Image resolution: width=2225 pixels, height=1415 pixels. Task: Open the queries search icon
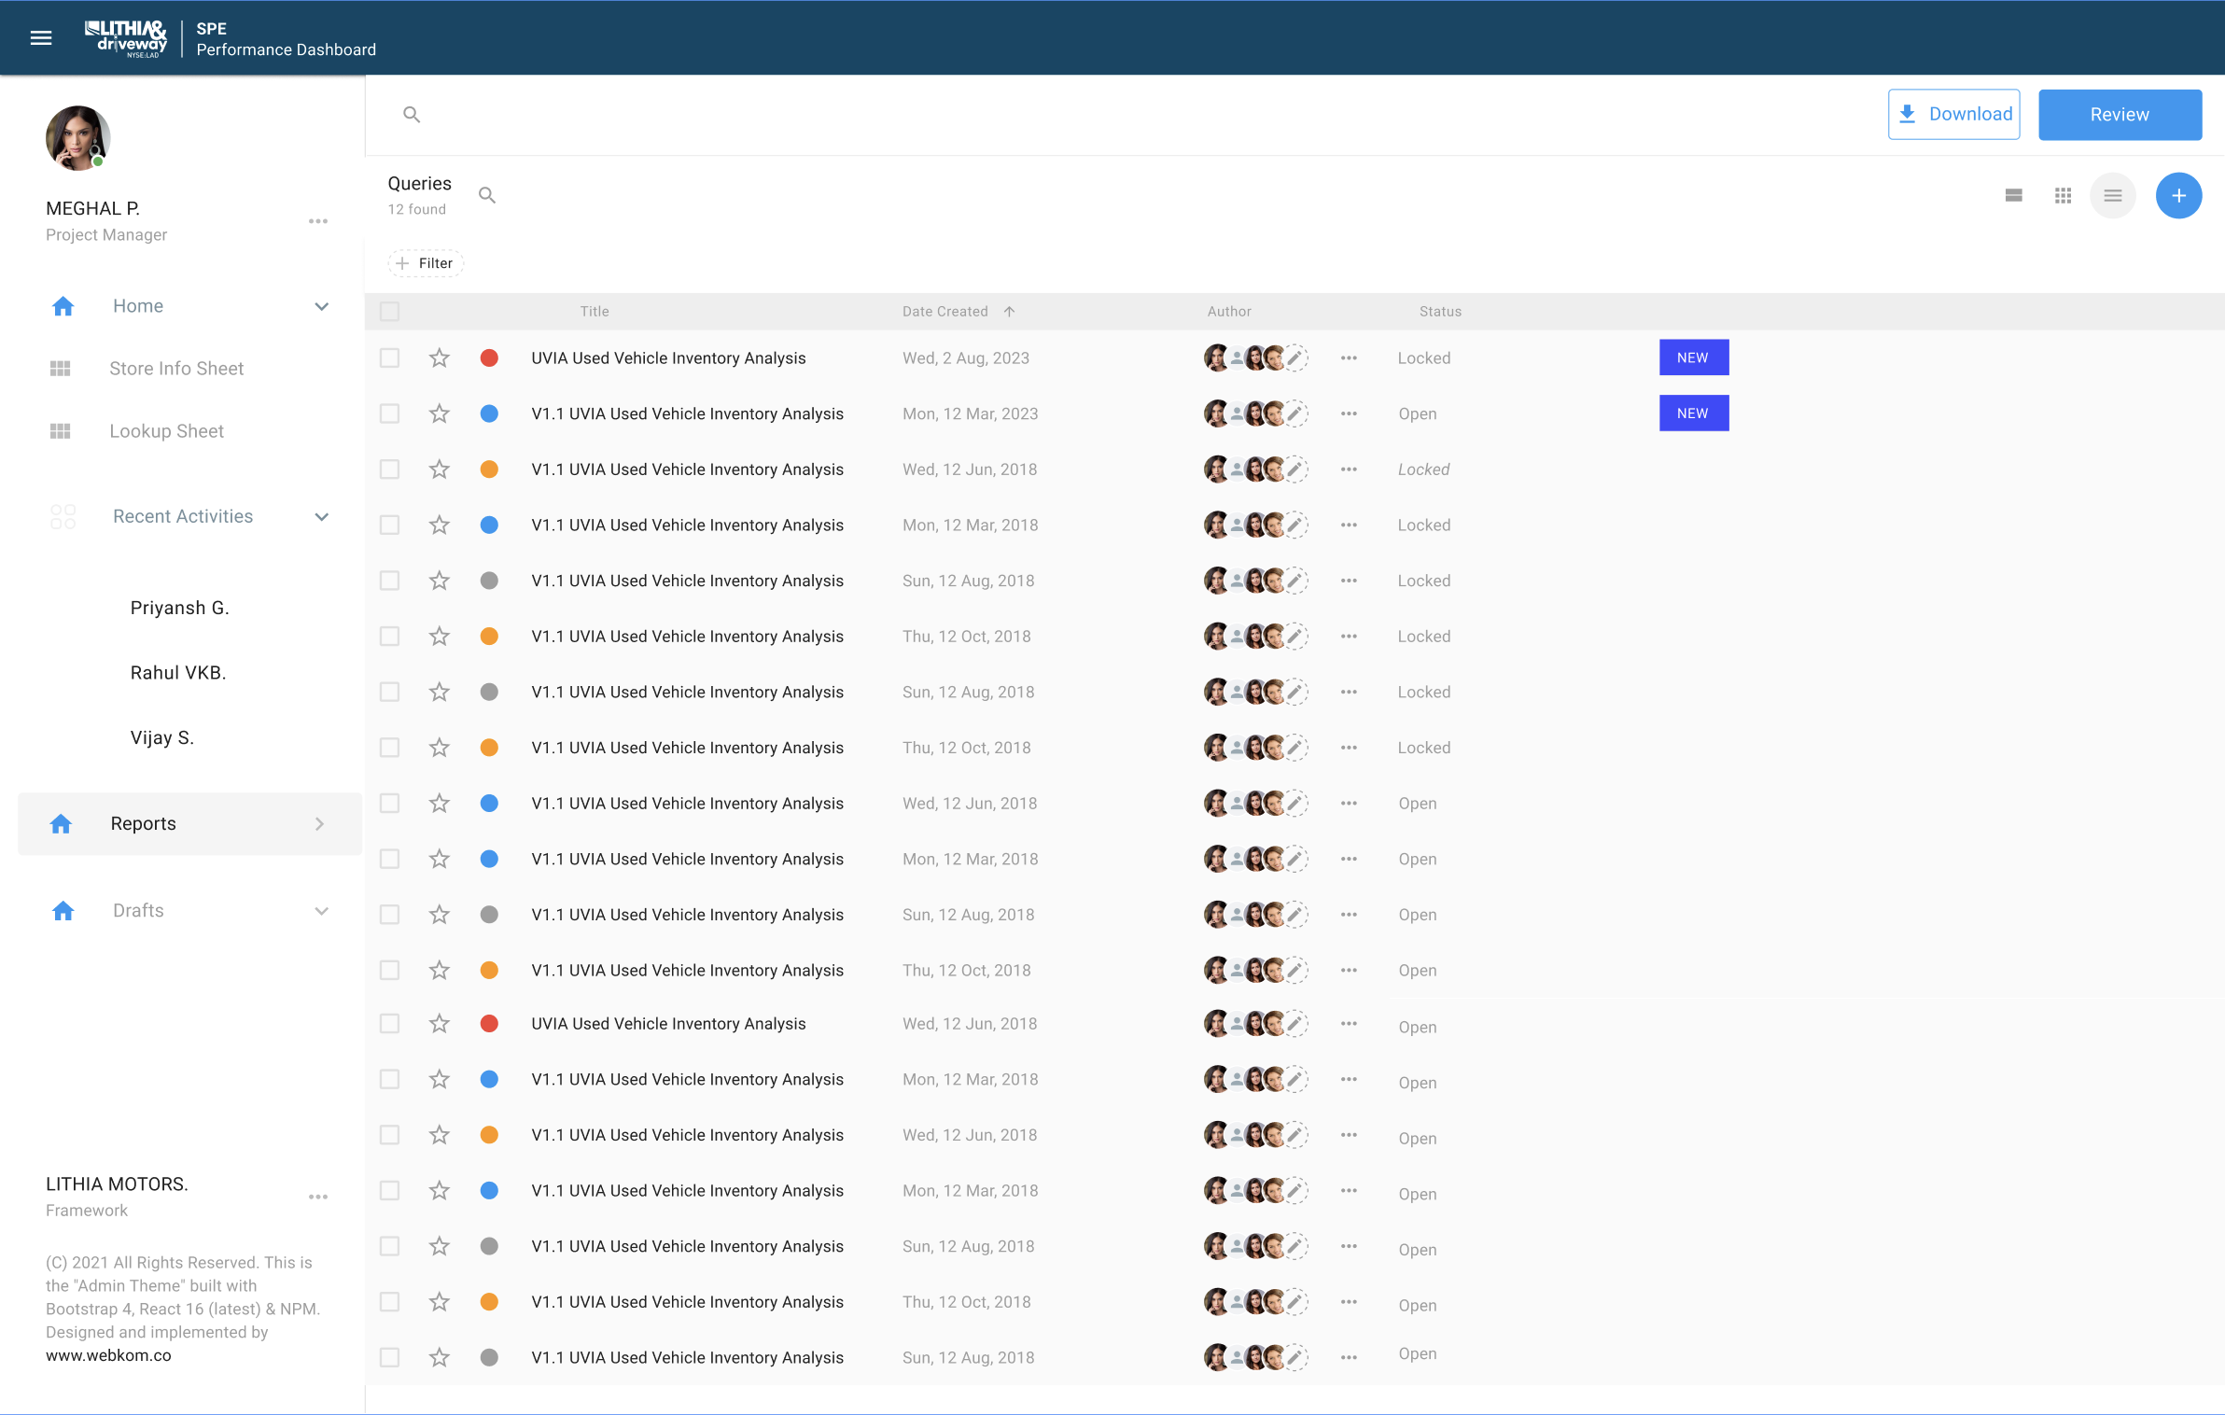[x=488, y=195]
